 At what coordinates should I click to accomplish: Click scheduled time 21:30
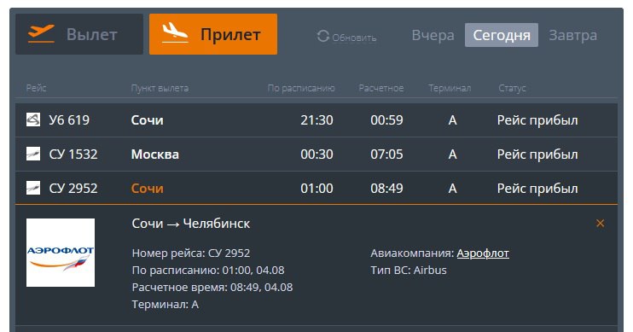316,120
